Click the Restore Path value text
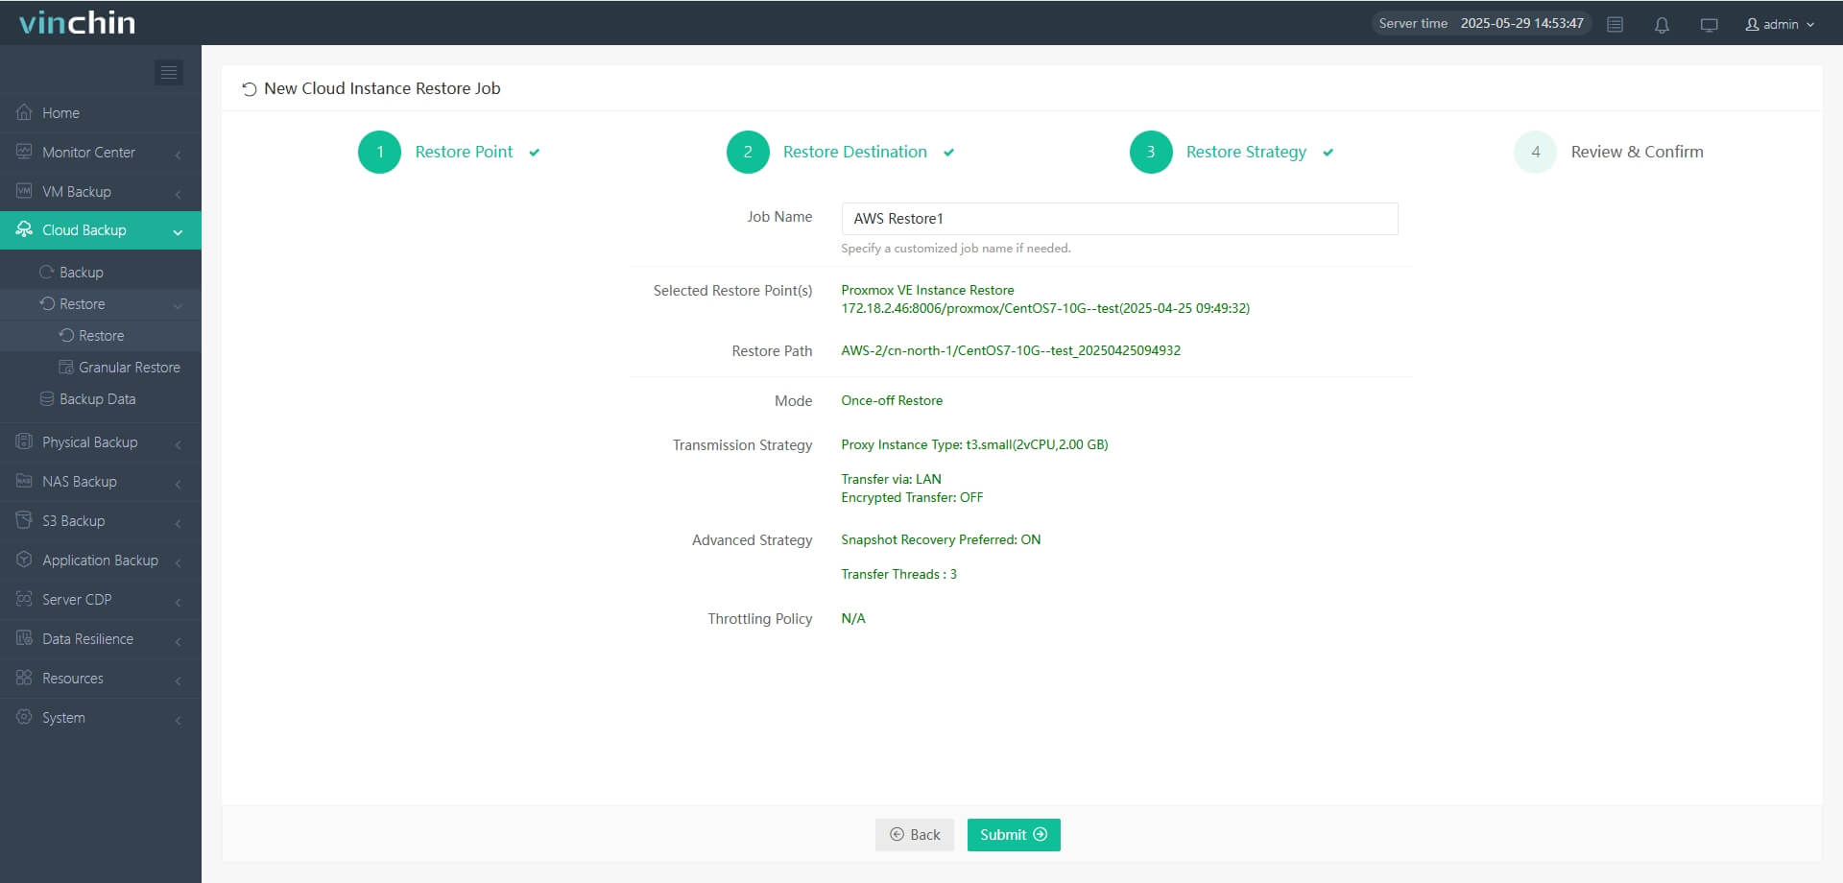Screen dimensions: 1843x883 coord(1011,350)
